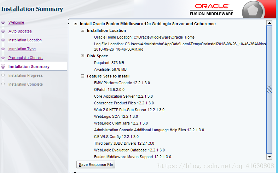Image resolution: width=278 pixels, height=173 pixels.
Task: Click the Disk Space heading text
Action: 98,56
